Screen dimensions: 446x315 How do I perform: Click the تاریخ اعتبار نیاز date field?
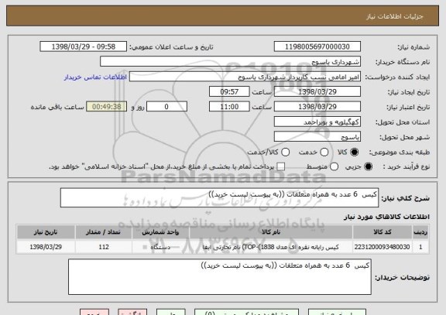point(317,107)
